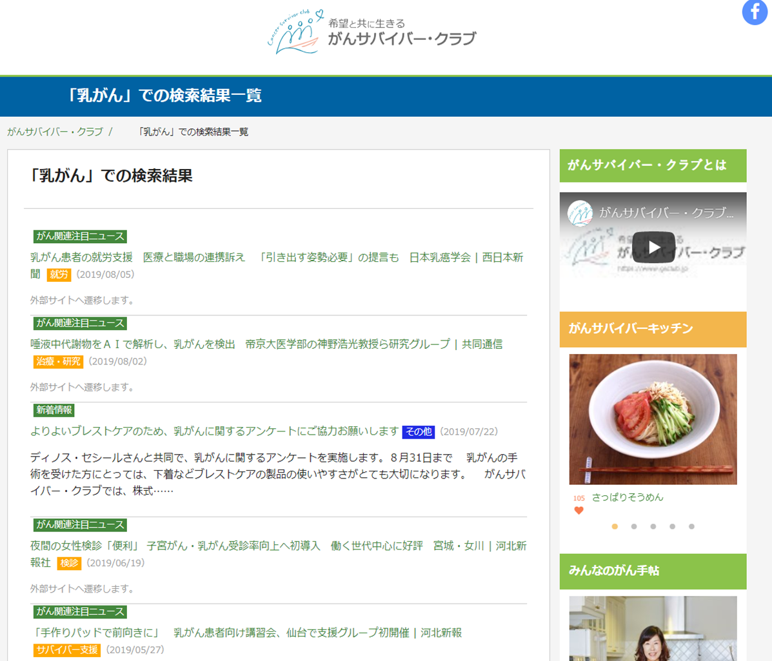Open the 夜間の女性検診 article link
772x661 pixels.
pos(278,546)
